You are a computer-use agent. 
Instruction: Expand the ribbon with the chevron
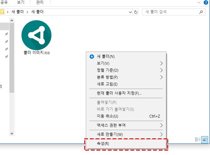tap(199, 3)
